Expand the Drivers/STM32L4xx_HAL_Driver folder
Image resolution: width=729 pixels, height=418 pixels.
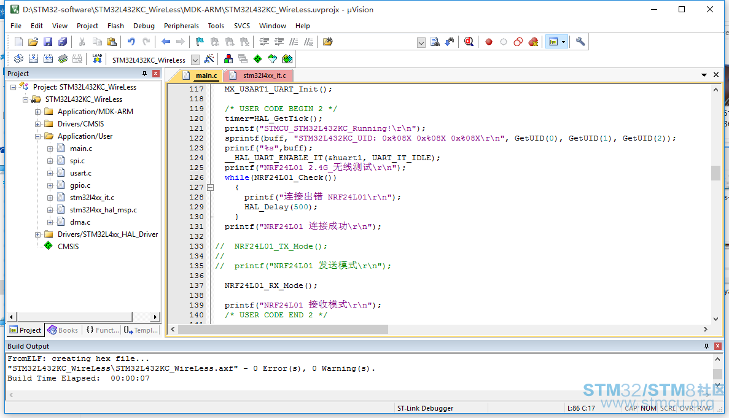(x=37, y=234)
